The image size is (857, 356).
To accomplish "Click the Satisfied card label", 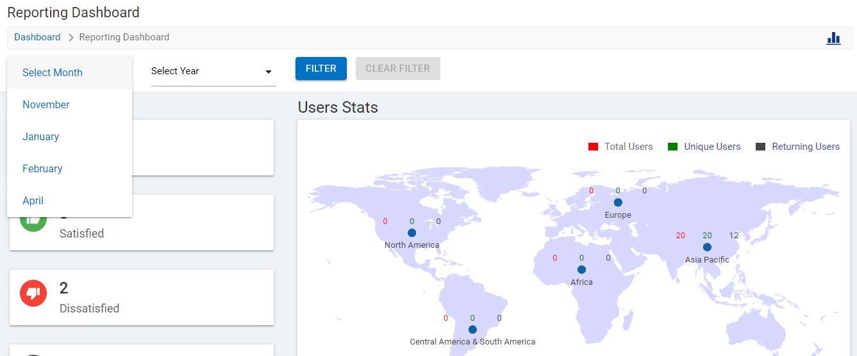I will (81, 234).
